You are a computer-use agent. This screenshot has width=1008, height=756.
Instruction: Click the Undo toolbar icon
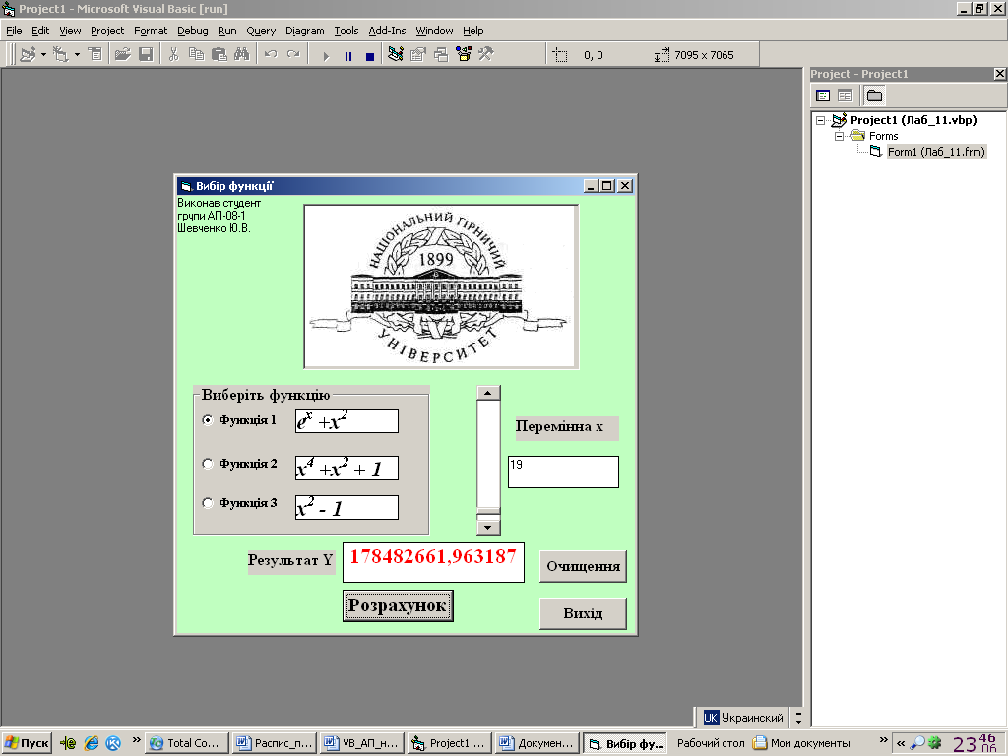[271, 55]
